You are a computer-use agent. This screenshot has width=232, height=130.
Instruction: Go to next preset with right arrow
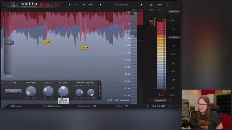[x=141, y=5]
